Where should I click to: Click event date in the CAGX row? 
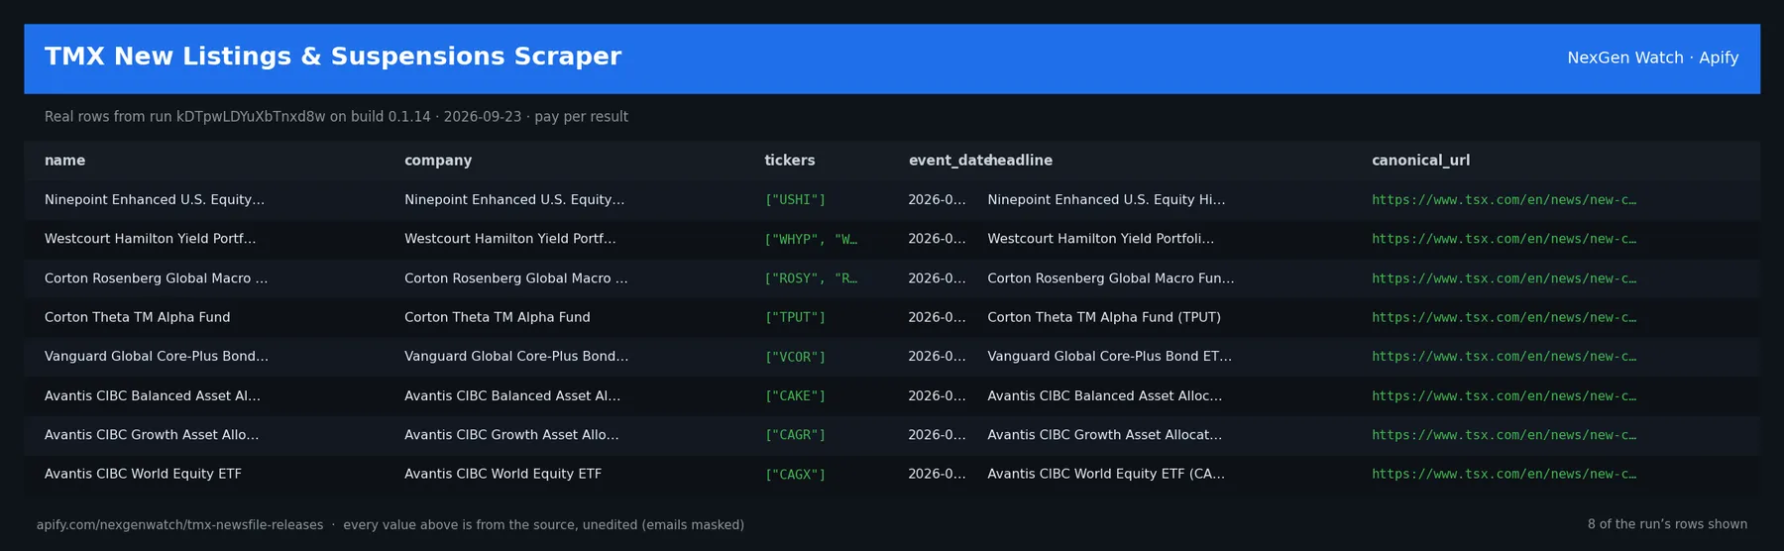point(937,474)
